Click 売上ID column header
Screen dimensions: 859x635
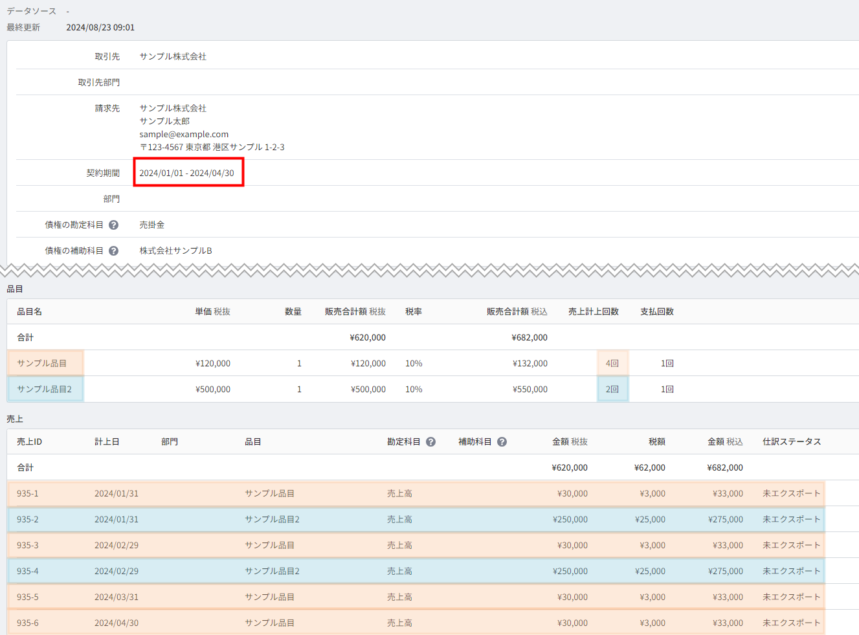(x=29, y=441)
